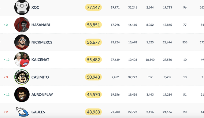Visit the KAICENAT channel name
Viewport: 204px width, 118px height.
pyautogui.click(x=40, y=60)
